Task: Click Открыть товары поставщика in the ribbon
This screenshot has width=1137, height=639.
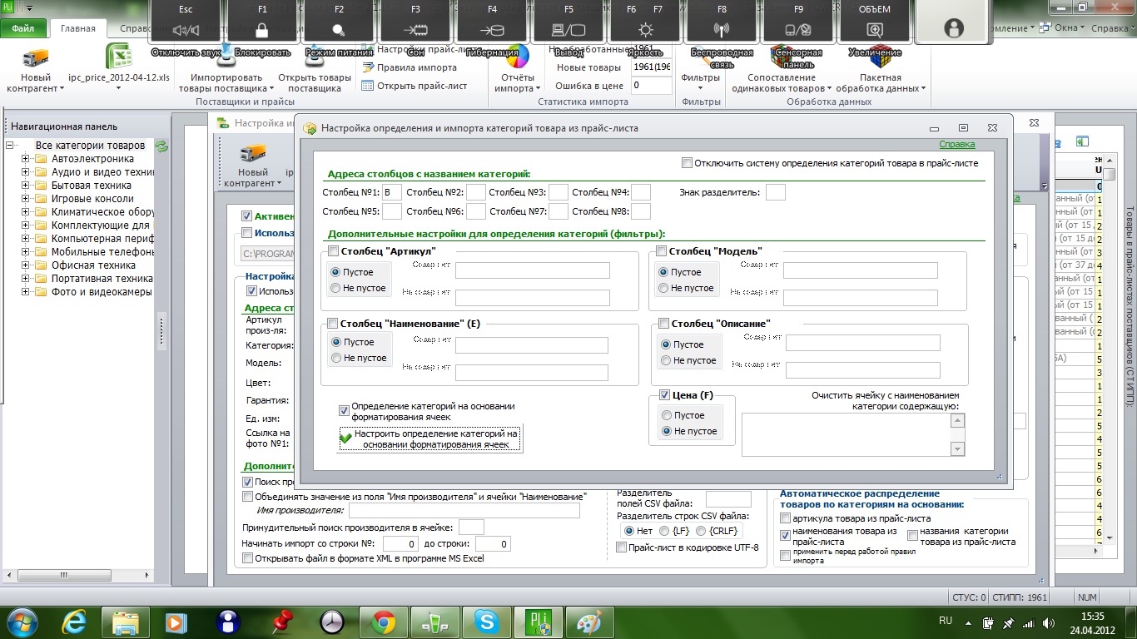Action: [314, 82]
